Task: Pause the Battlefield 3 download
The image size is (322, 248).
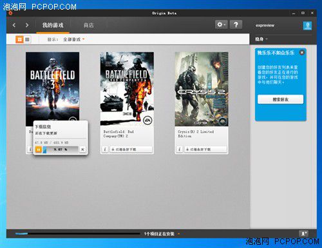Action: tap(39, 149)
